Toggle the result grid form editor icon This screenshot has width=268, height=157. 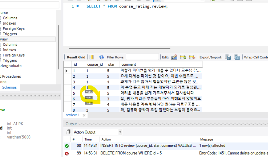point(92,57)
